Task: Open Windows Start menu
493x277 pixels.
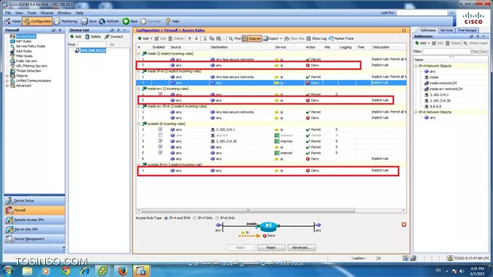Action: 8,270
